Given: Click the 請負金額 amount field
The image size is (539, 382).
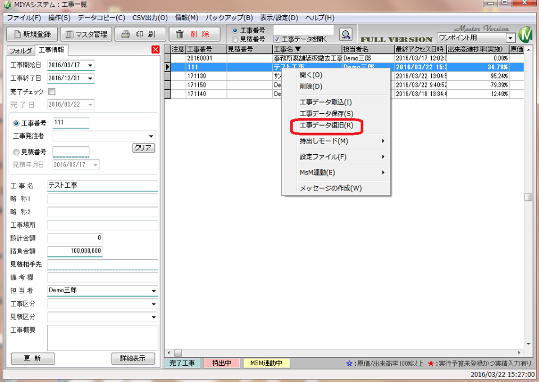Looking at the screenshot, I should tap(75, 251).
